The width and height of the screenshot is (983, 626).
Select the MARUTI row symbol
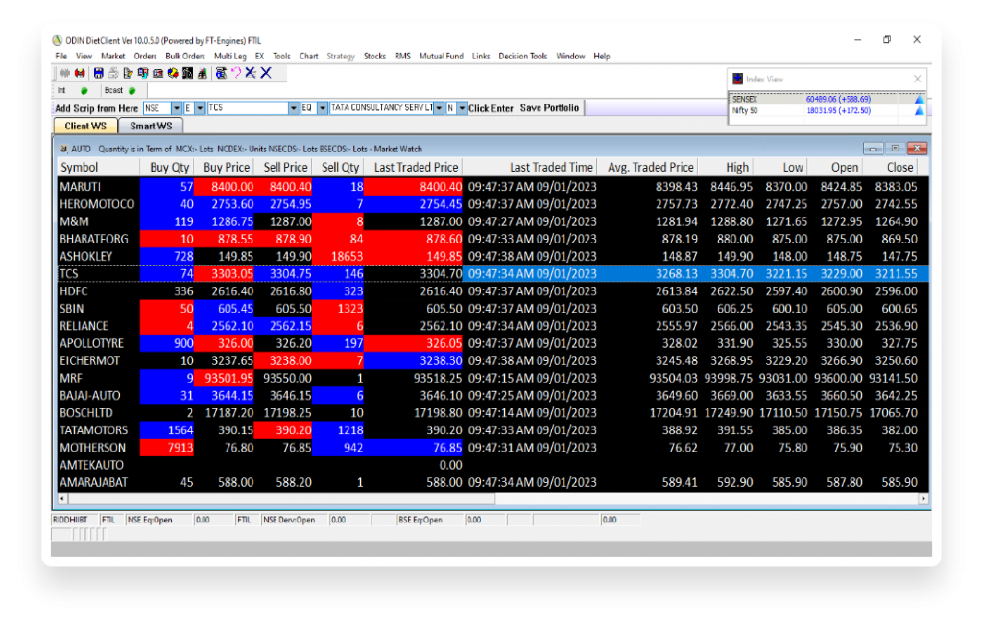81,187
